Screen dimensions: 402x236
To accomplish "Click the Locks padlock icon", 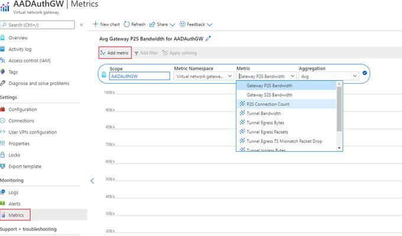I will point(2,155).
